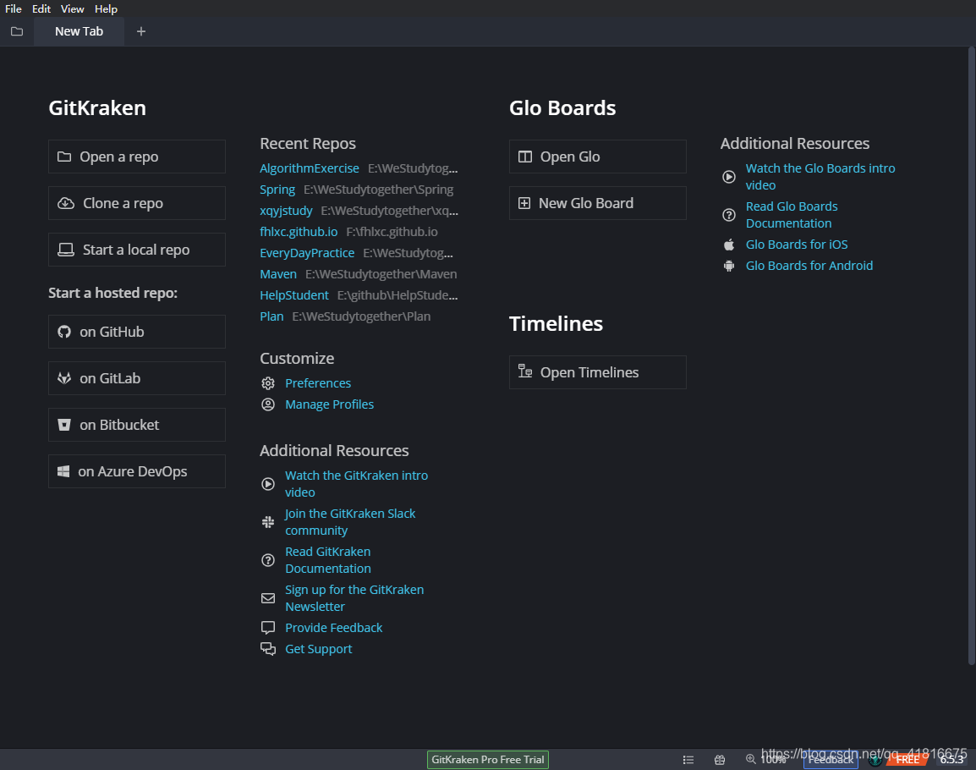This screenshot has width=976, height=770.
Task: Click the vertical scrollbar on the right
Action: pos(971,355)
